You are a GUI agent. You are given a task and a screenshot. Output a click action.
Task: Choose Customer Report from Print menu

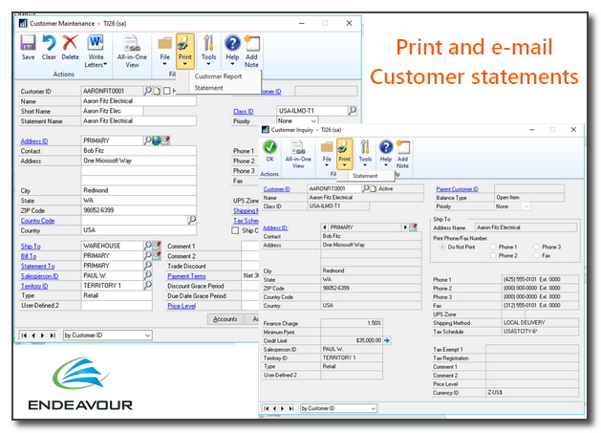coord(218,76)
